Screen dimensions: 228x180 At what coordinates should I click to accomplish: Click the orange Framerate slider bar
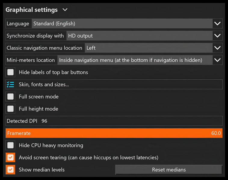click(x=114, y=133)
